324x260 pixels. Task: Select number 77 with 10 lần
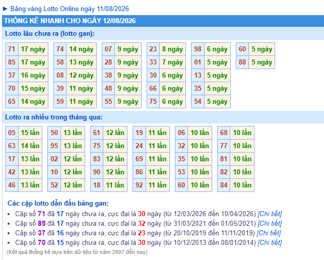pyautogui.click(x=224, y=146)
